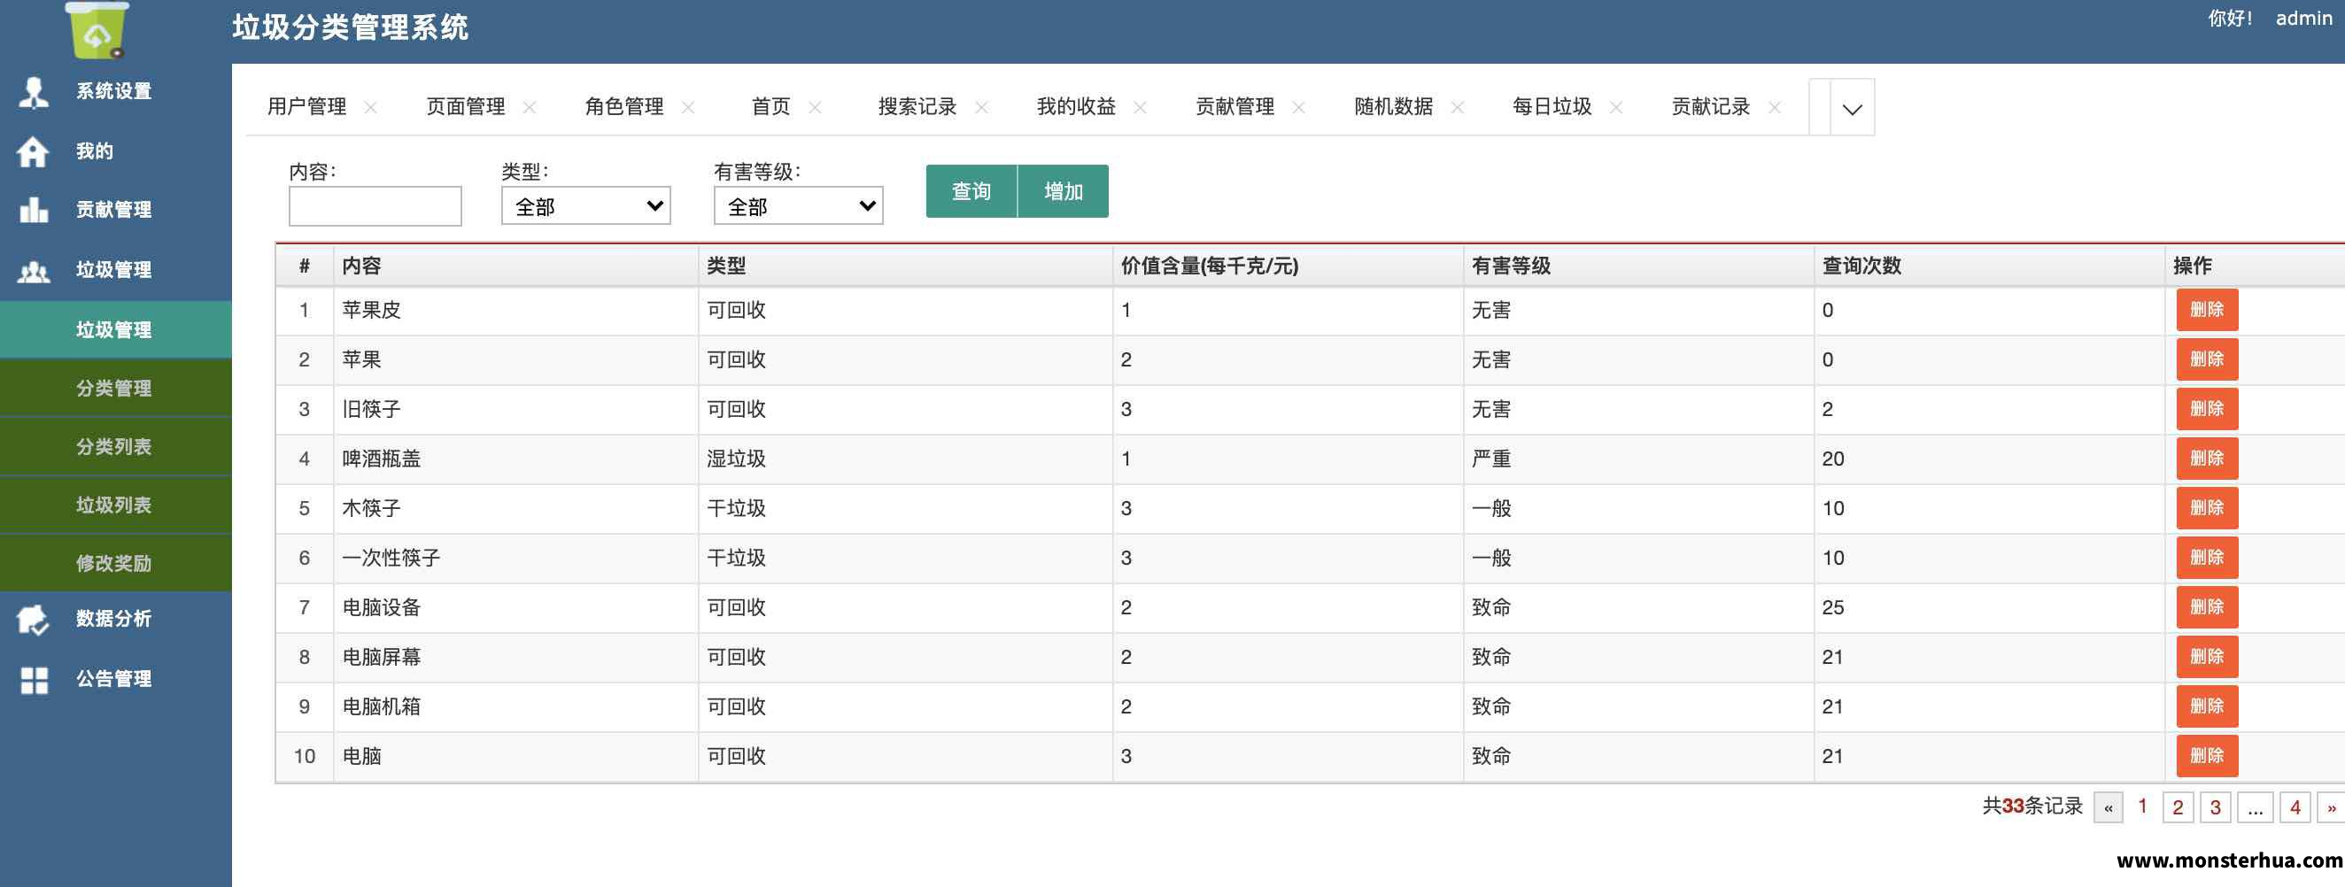Screen dimensions: 2345x887
Task: Open 分类管理 submenu item
Action: pos(116,389)
